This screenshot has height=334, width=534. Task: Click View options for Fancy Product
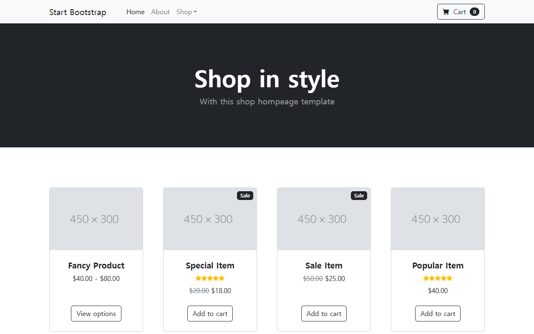pos(96,314)
